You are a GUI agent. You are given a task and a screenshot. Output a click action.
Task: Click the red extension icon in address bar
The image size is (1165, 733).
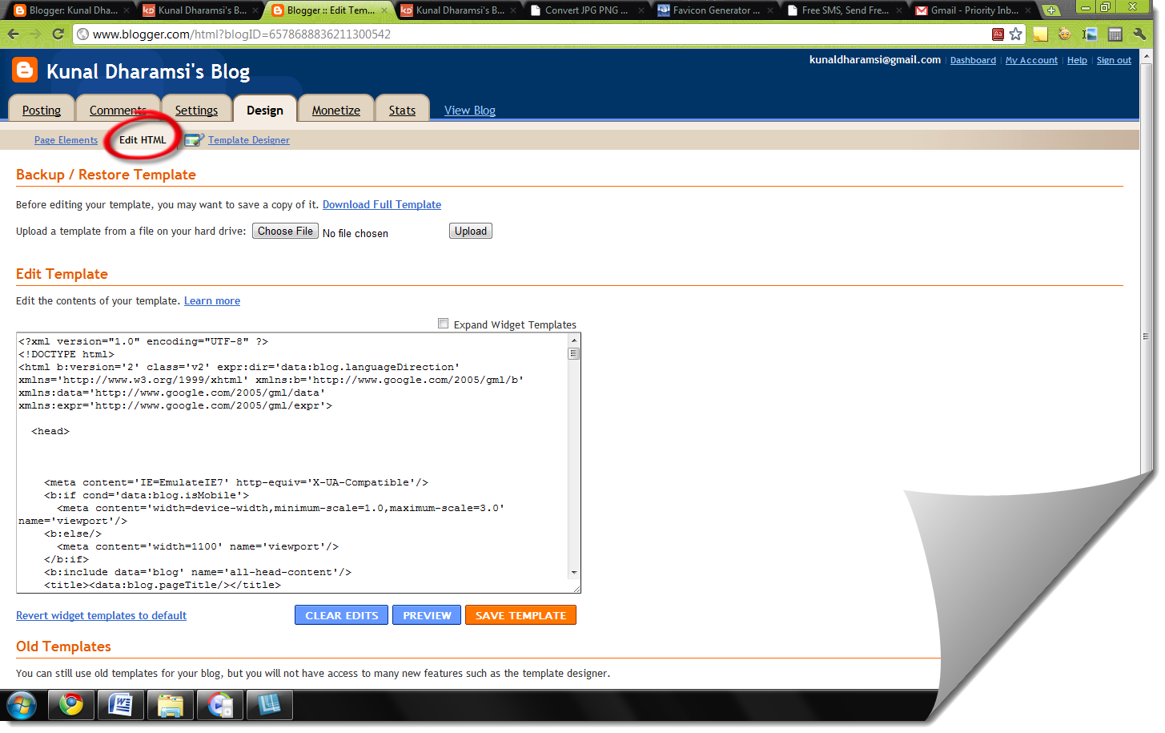[998, 34]
